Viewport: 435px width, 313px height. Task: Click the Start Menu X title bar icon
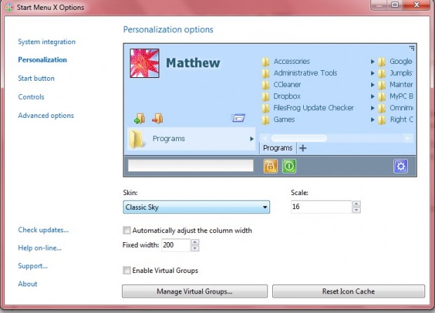pos(9,7)
